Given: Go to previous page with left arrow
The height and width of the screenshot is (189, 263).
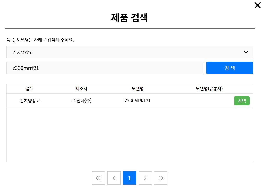Looking at the screenshot, I should [x=114, y=178].
